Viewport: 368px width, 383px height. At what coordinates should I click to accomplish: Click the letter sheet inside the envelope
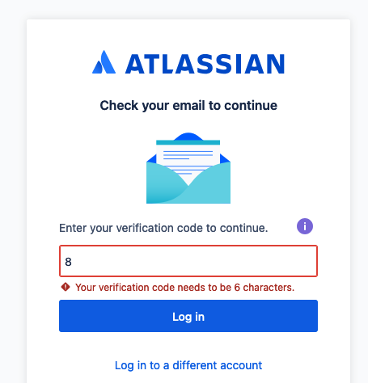188,158
